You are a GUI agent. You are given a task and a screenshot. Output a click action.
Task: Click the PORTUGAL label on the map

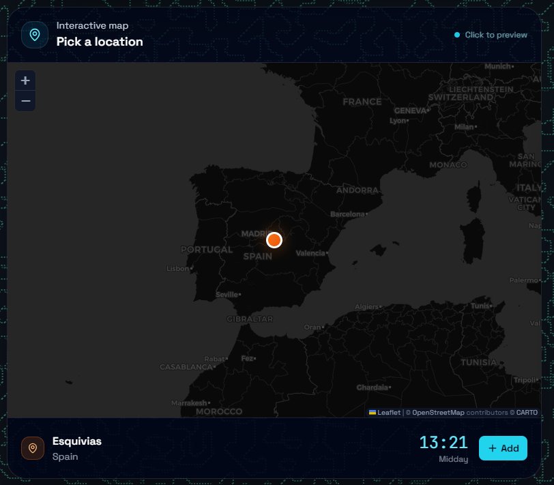(x=207, y=250)
